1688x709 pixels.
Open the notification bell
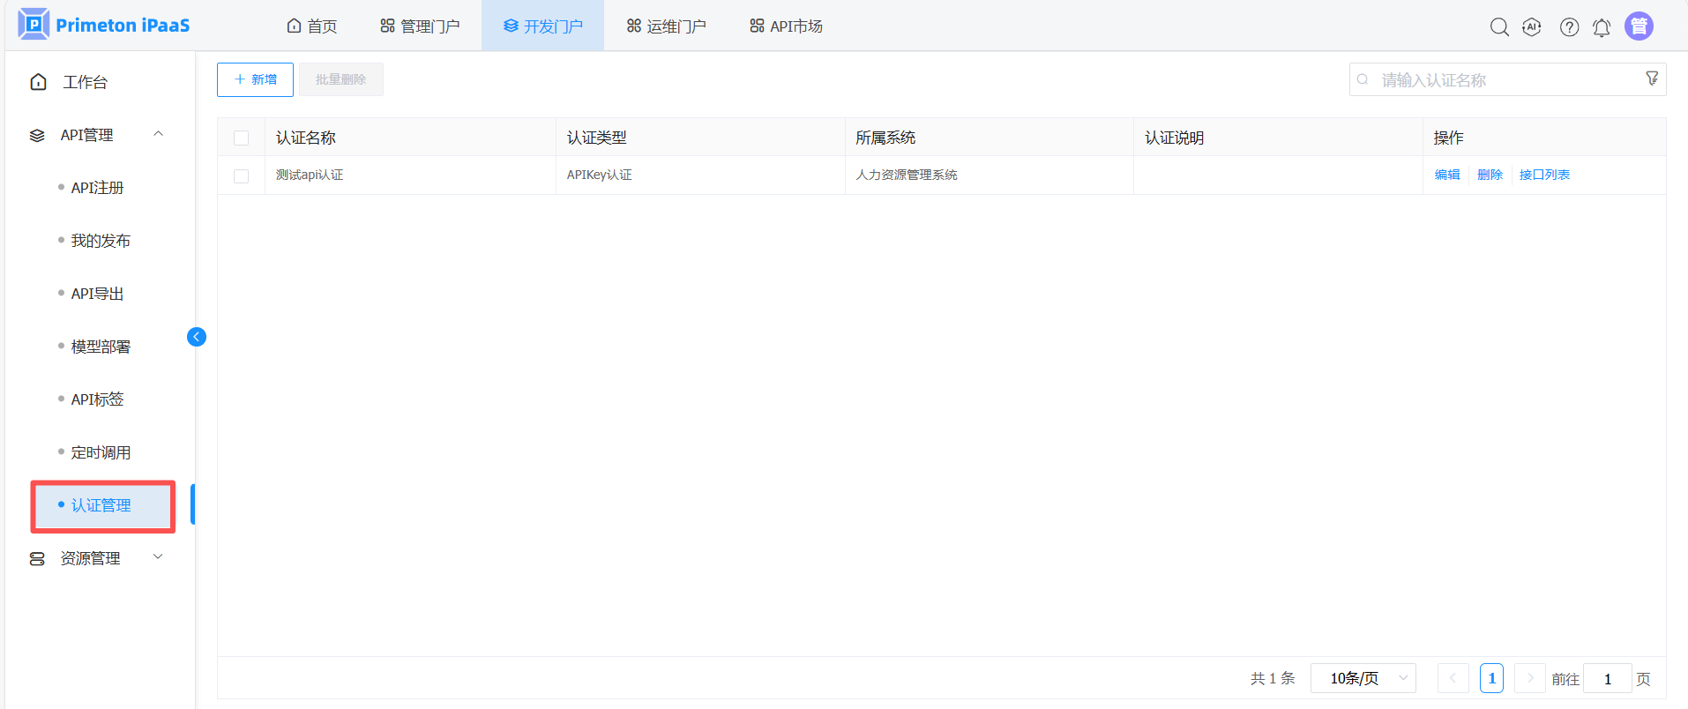pos(1602,28)
